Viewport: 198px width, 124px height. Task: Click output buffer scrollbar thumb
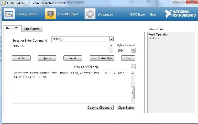pyautogui.click(x=133, y=93)
